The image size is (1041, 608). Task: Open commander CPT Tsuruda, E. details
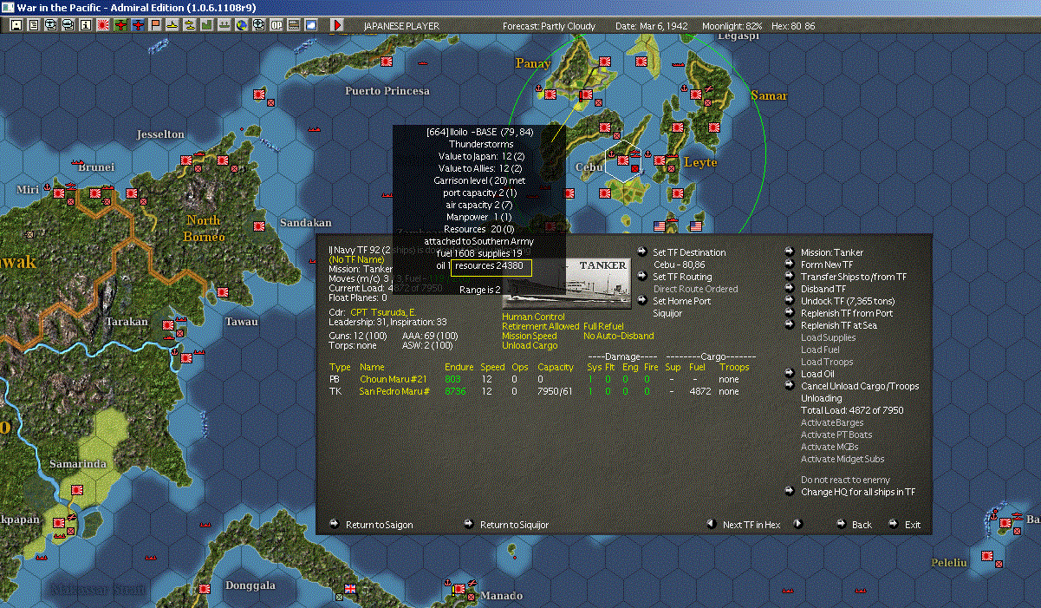(383, 311)
